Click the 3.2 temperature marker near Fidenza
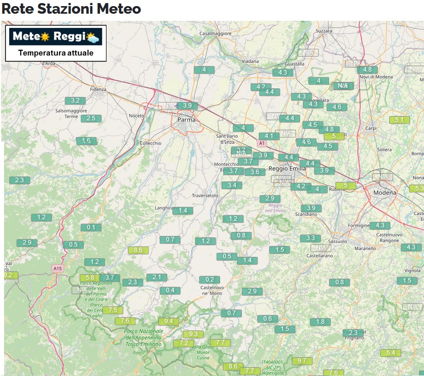 pyautogui.click(x=75, y=100)
